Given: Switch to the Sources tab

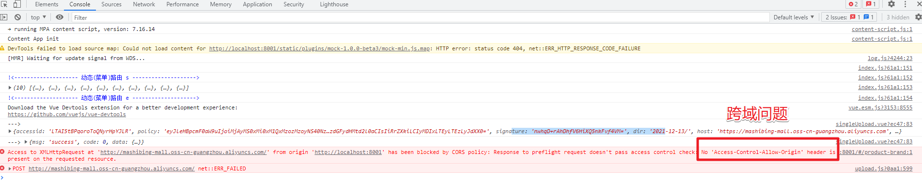Looking at the screenshot, I should click(x=111, y=4).
